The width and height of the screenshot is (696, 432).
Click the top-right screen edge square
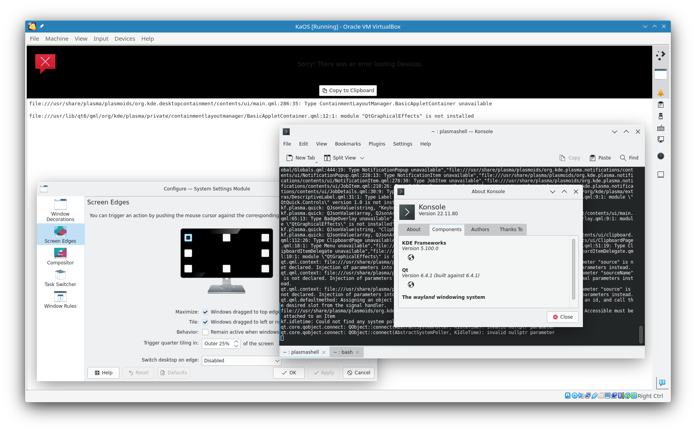[x=265, y=238]
